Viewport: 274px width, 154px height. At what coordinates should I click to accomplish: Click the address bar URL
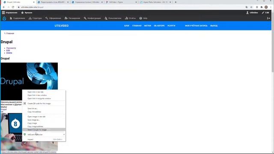[32, 7]
